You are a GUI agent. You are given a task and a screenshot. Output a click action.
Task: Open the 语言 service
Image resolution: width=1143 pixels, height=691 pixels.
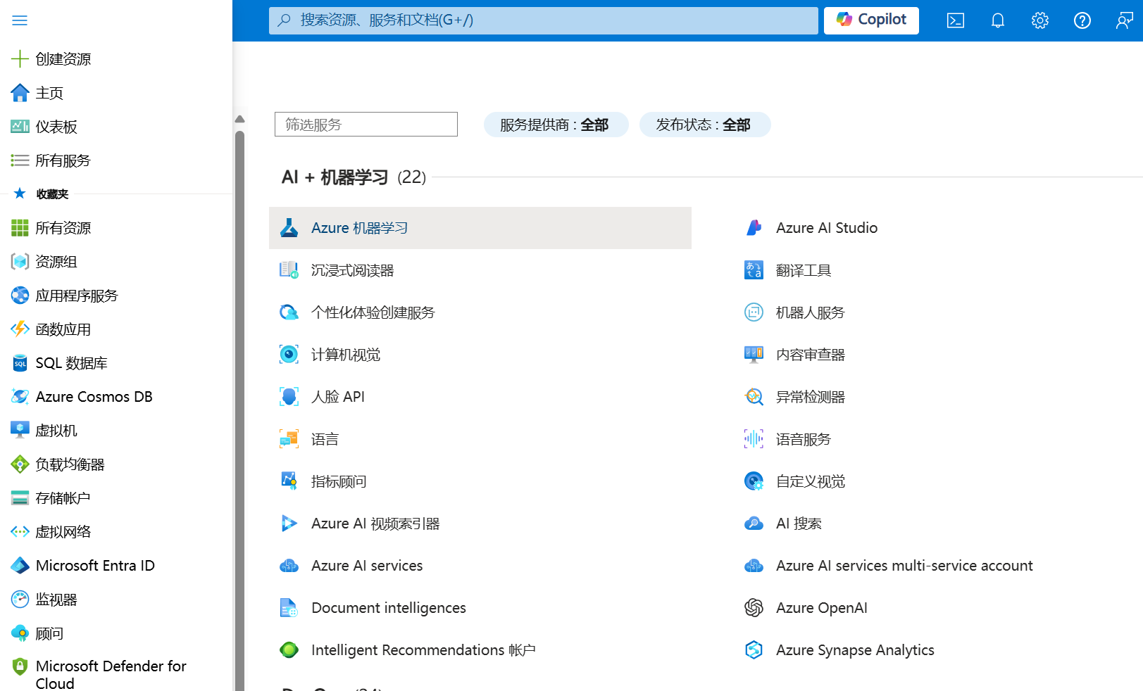point(325,439)
